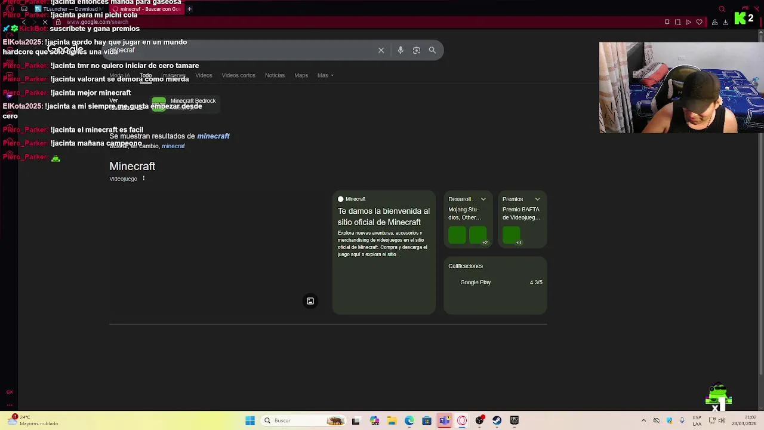
Task: Stop page loading with X button
Action: click(x=45, y=22)
